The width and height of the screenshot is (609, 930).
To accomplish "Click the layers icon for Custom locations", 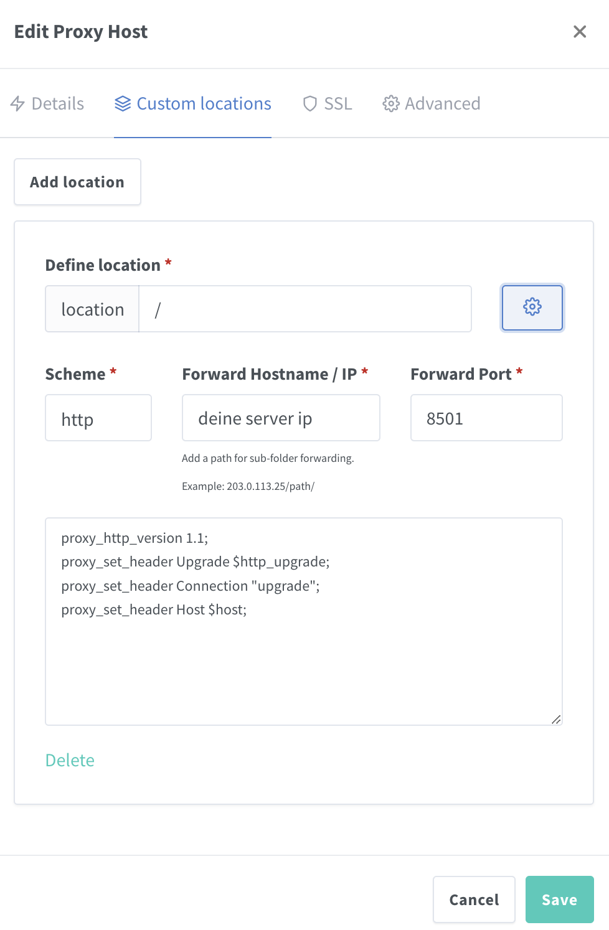I will coord(123,103).
